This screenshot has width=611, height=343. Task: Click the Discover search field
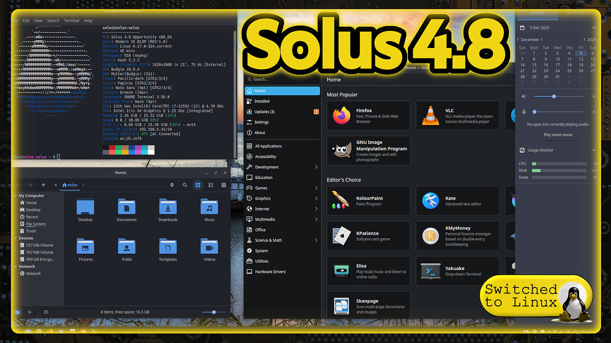pyautogui.click(x=282, y=79)
